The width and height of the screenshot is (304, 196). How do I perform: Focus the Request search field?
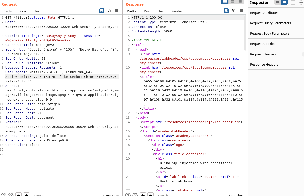click(x=65, y=195)
